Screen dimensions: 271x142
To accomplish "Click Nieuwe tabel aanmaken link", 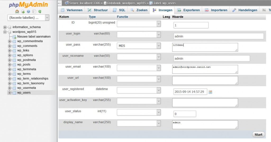I will [34, 37].
